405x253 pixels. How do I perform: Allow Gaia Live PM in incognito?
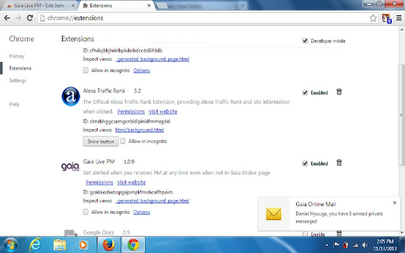pyautogui.click(x=86, y=212)
